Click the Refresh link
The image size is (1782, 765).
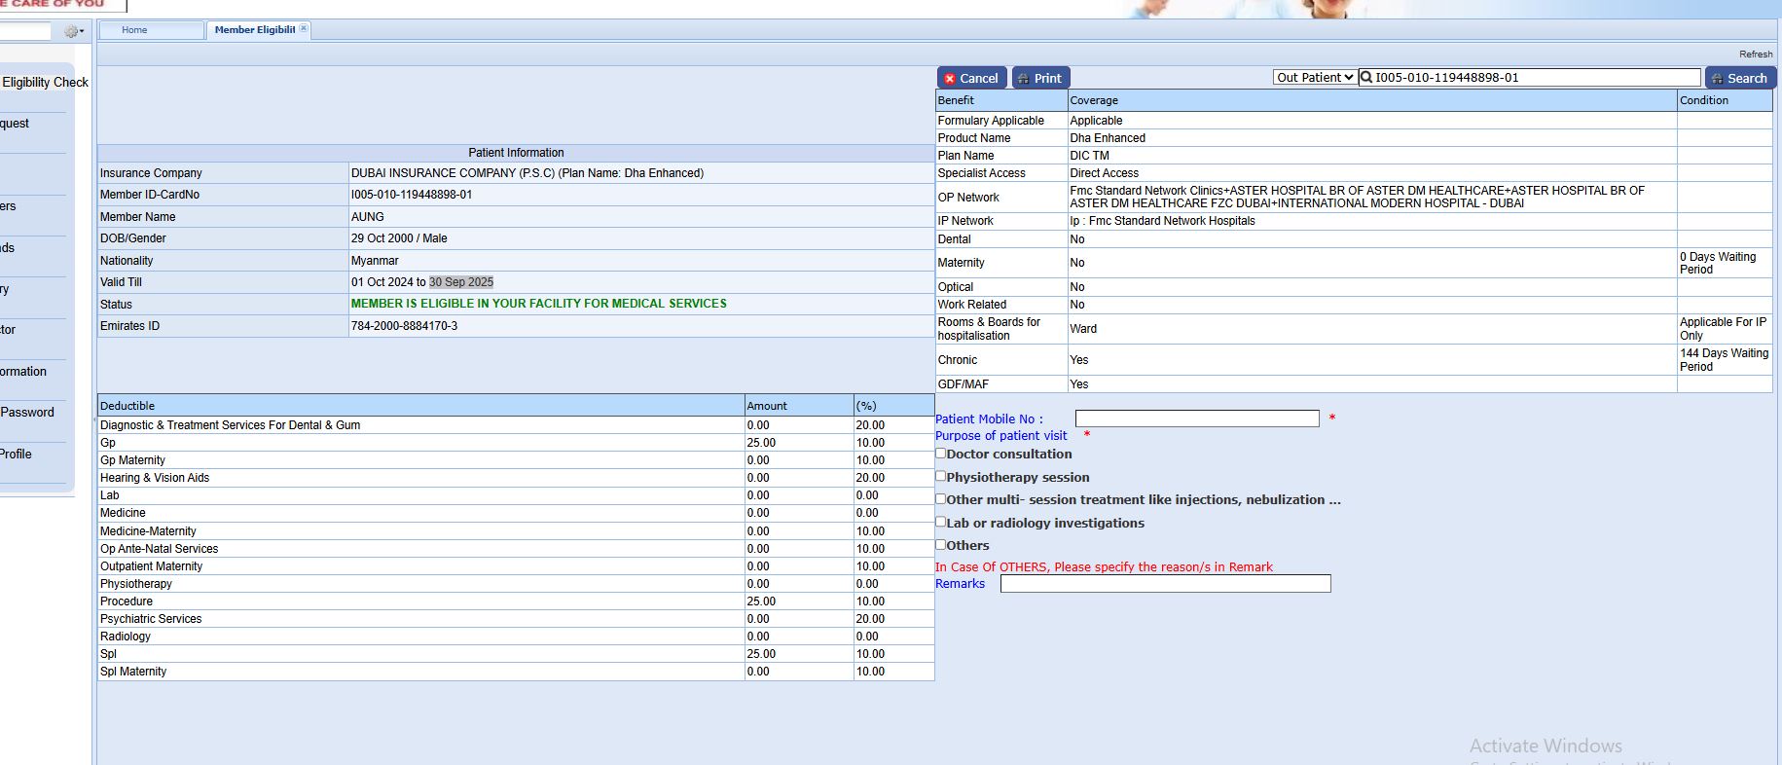pyautogui.click(x=1756, y=55)
